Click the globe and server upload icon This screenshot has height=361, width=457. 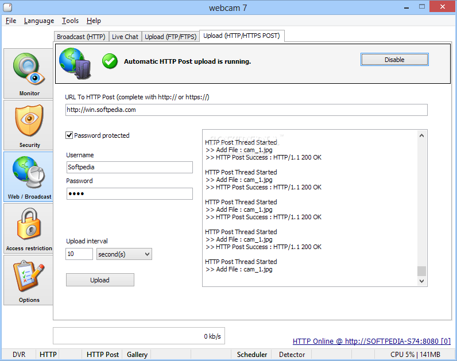[x=75, y=64]
